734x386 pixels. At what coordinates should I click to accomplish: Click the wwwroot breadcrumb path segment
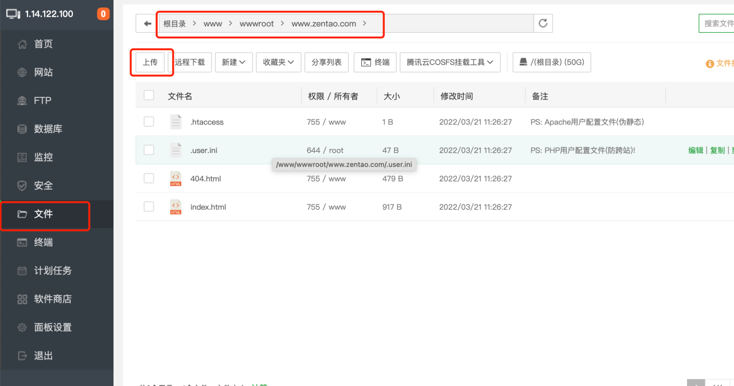[x=256, y=23]
